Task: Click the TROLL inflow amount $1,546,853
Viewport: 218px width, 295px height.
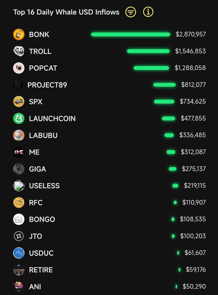Action: [x=190, y=51]
